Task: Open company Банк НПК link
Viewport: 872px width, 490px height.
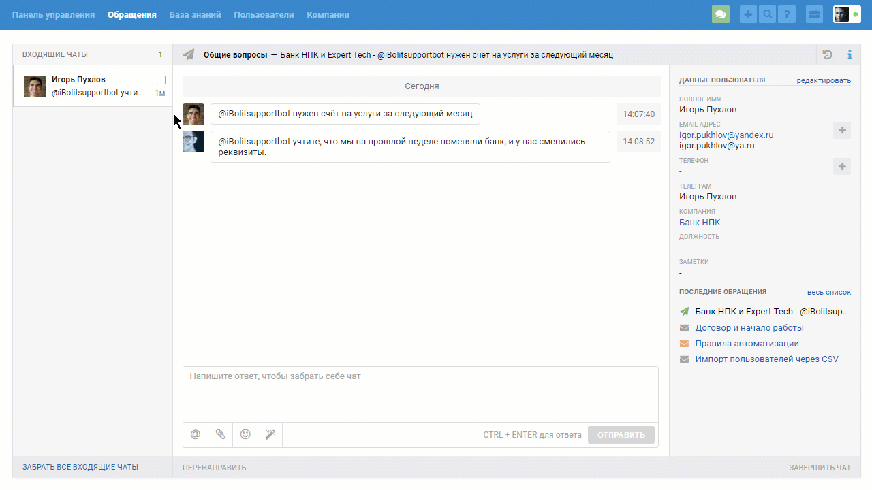Action: (700, 222)
